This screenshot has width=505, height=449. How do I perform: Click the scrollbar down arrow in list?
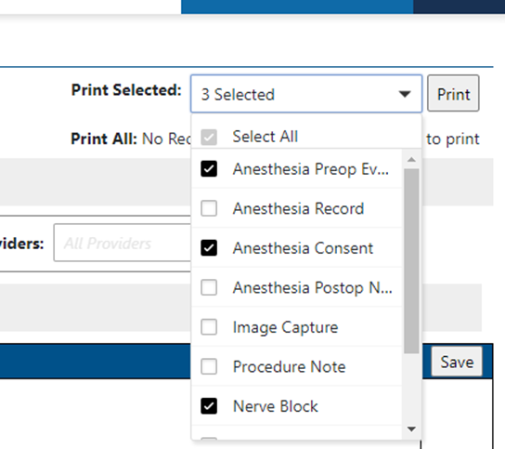point(411,429)
